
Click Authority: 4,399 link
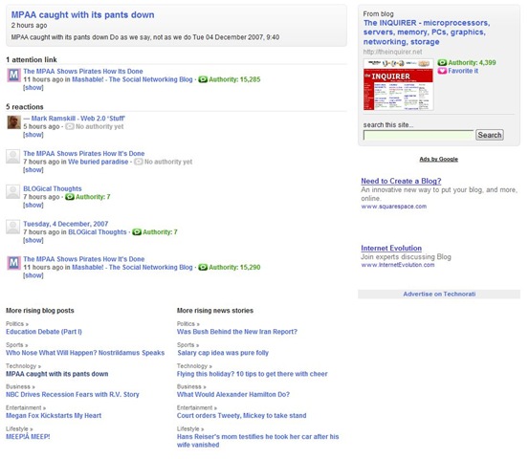click(472, 63)
